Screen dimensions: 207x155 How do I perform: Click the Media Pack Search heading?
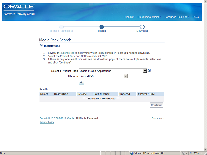55,40
